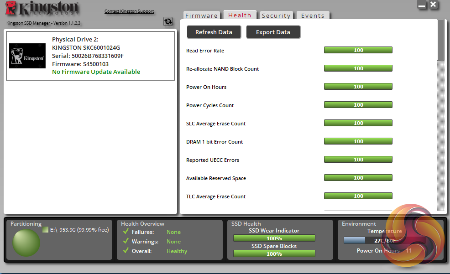
Task: Open Contact Kingston Support link
Action: point(129,11)
